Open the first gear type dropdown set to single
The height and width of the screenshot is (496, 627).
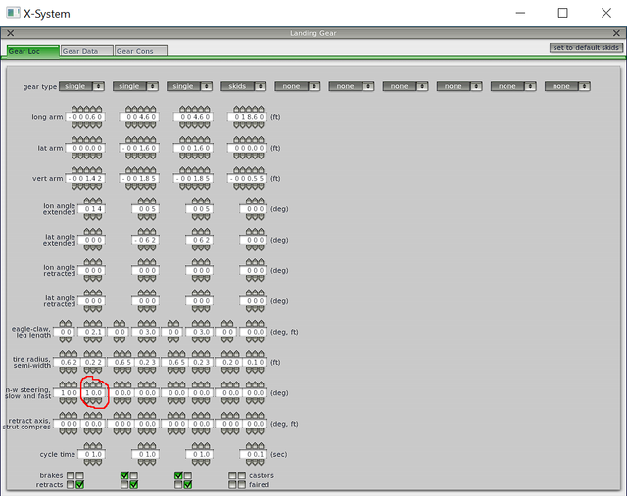81,86
